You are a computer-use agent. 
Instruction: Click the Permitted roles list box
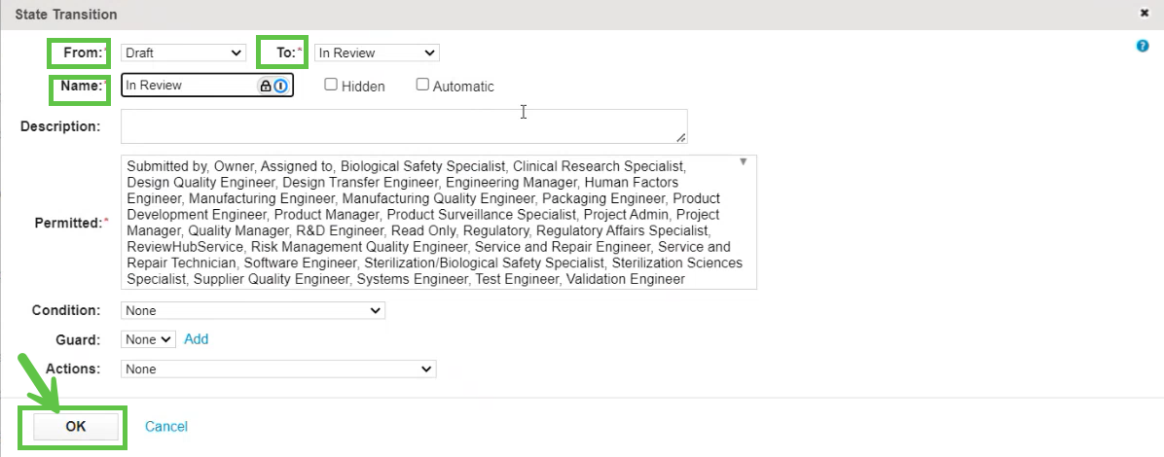click(438, 222)
